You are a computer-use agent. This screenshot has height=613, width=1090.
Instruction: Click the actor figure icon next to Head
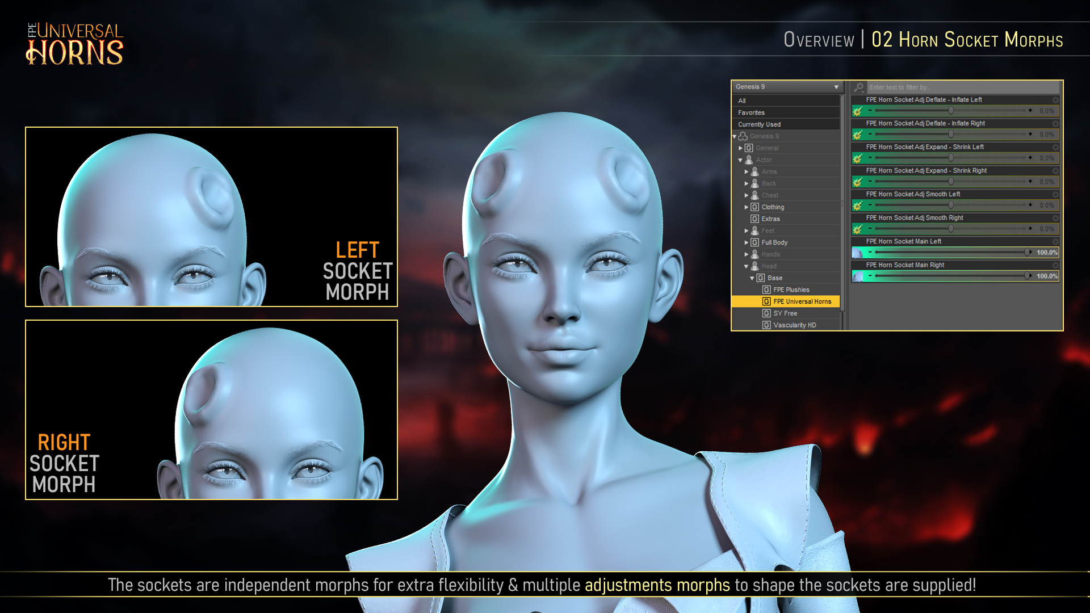click(753, 266)
